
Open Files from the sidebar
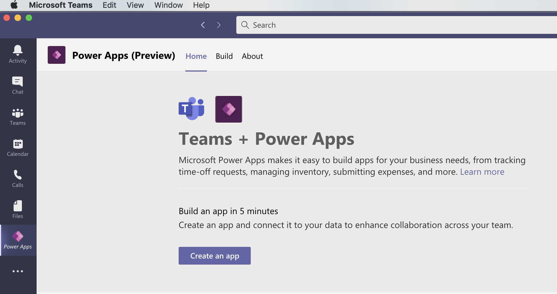[x=18, y=209]
